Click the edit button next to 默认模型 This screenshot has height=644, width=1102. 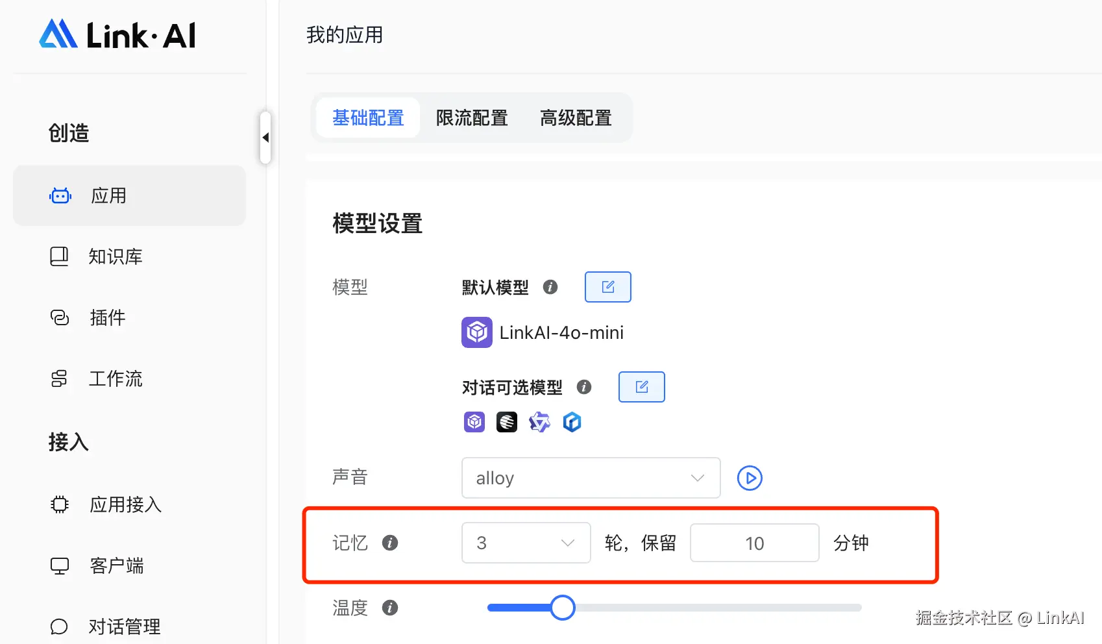[x=607, y=286]
